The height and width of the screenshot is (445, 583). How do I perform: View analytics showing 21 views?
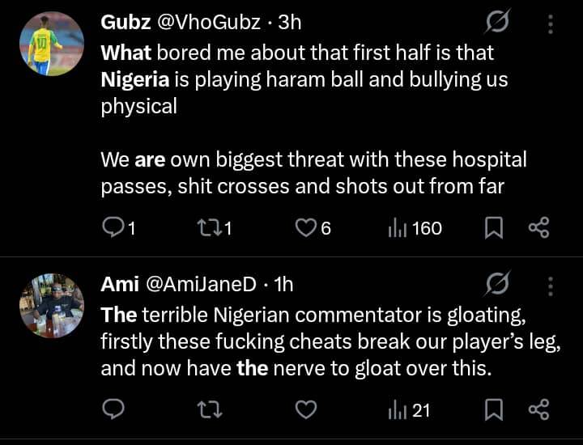[409, 410]
